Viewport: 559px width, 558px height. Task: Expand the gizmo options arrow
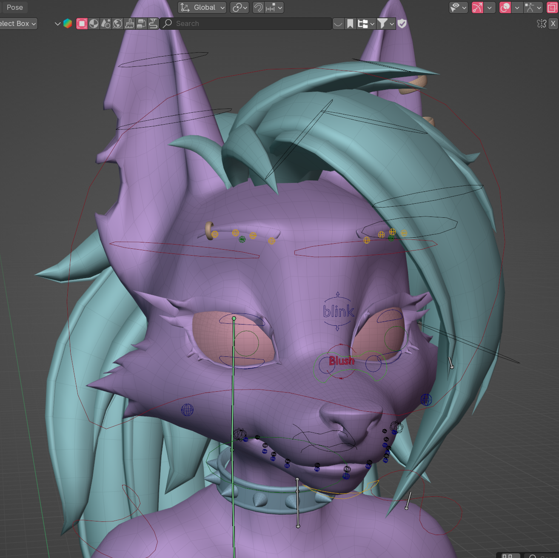490,7
